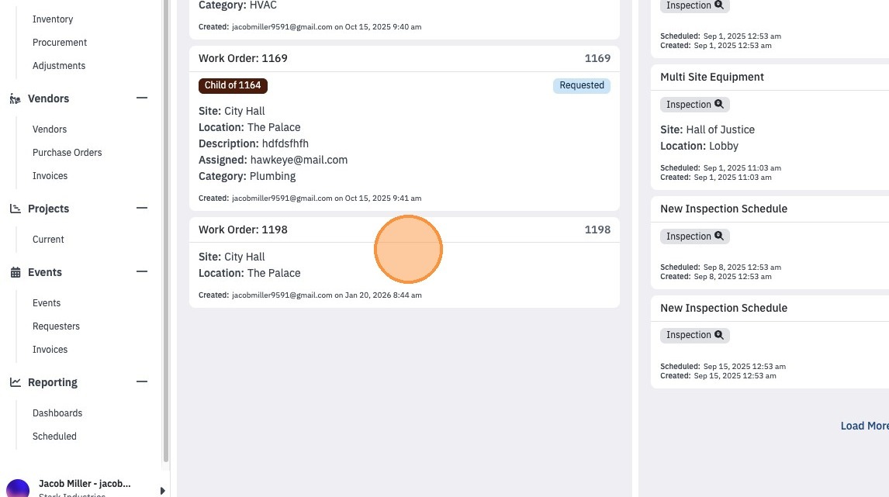Open Dashboards under Reporting
This screenshot has height=497, width=889.
click(x=57, y=413)
